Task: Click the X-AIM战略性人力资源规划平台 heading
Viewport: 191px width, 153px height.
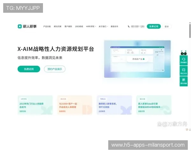Action: coord(56,49)
